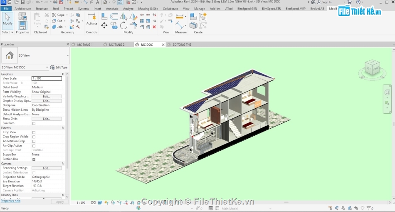Click the Properties palette vertical scrollbar

67,121
